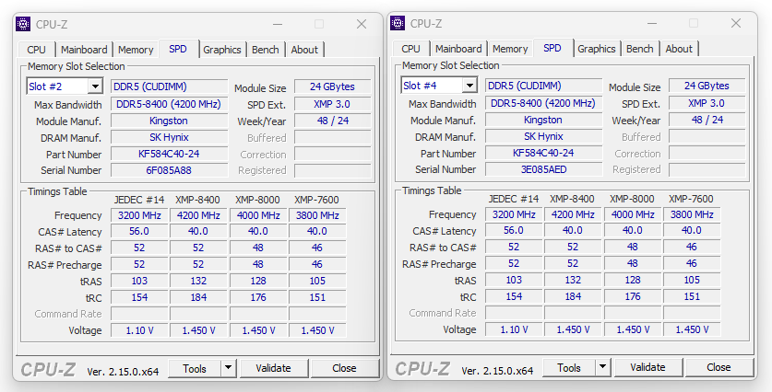Viewport: 772px width, 392px height.
Task: Click the CPU-Z app icon in left window
Action: tap(23, 24)
